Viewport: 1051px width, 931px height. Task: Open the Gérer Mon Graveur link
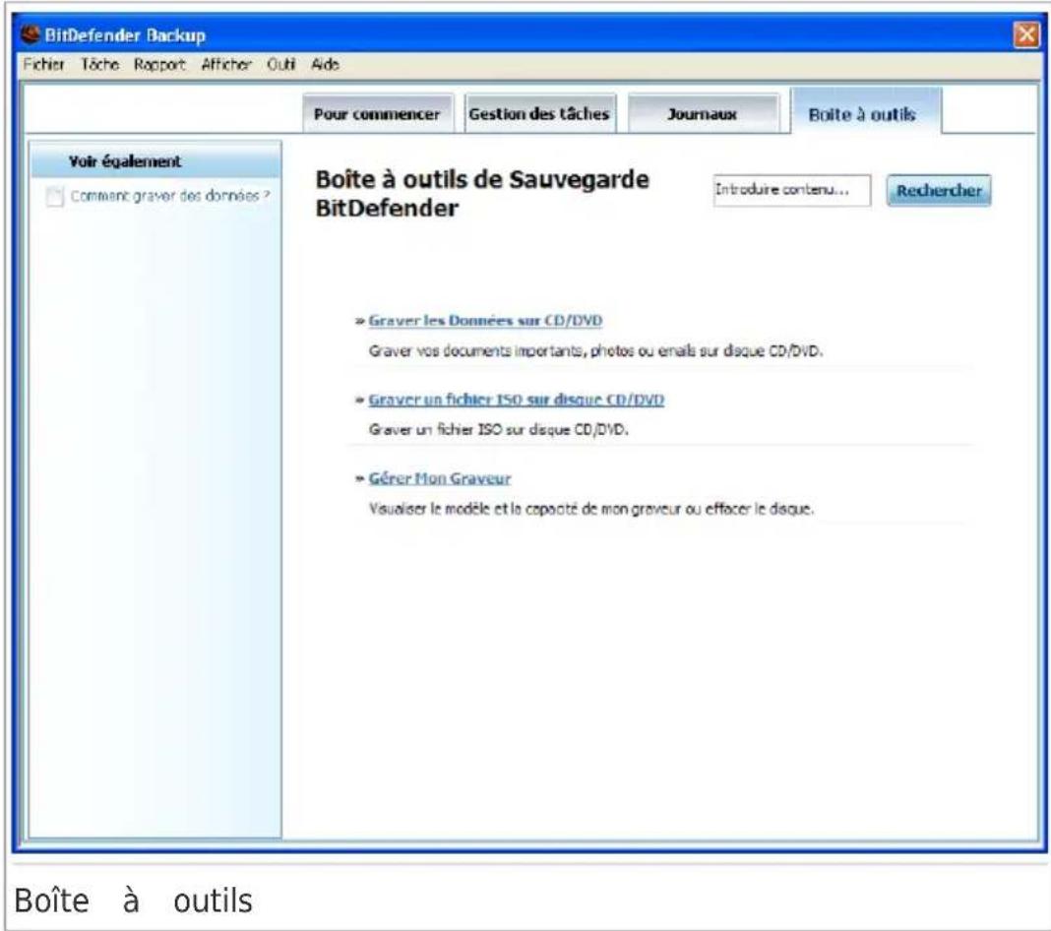click(x=440, y=478)
